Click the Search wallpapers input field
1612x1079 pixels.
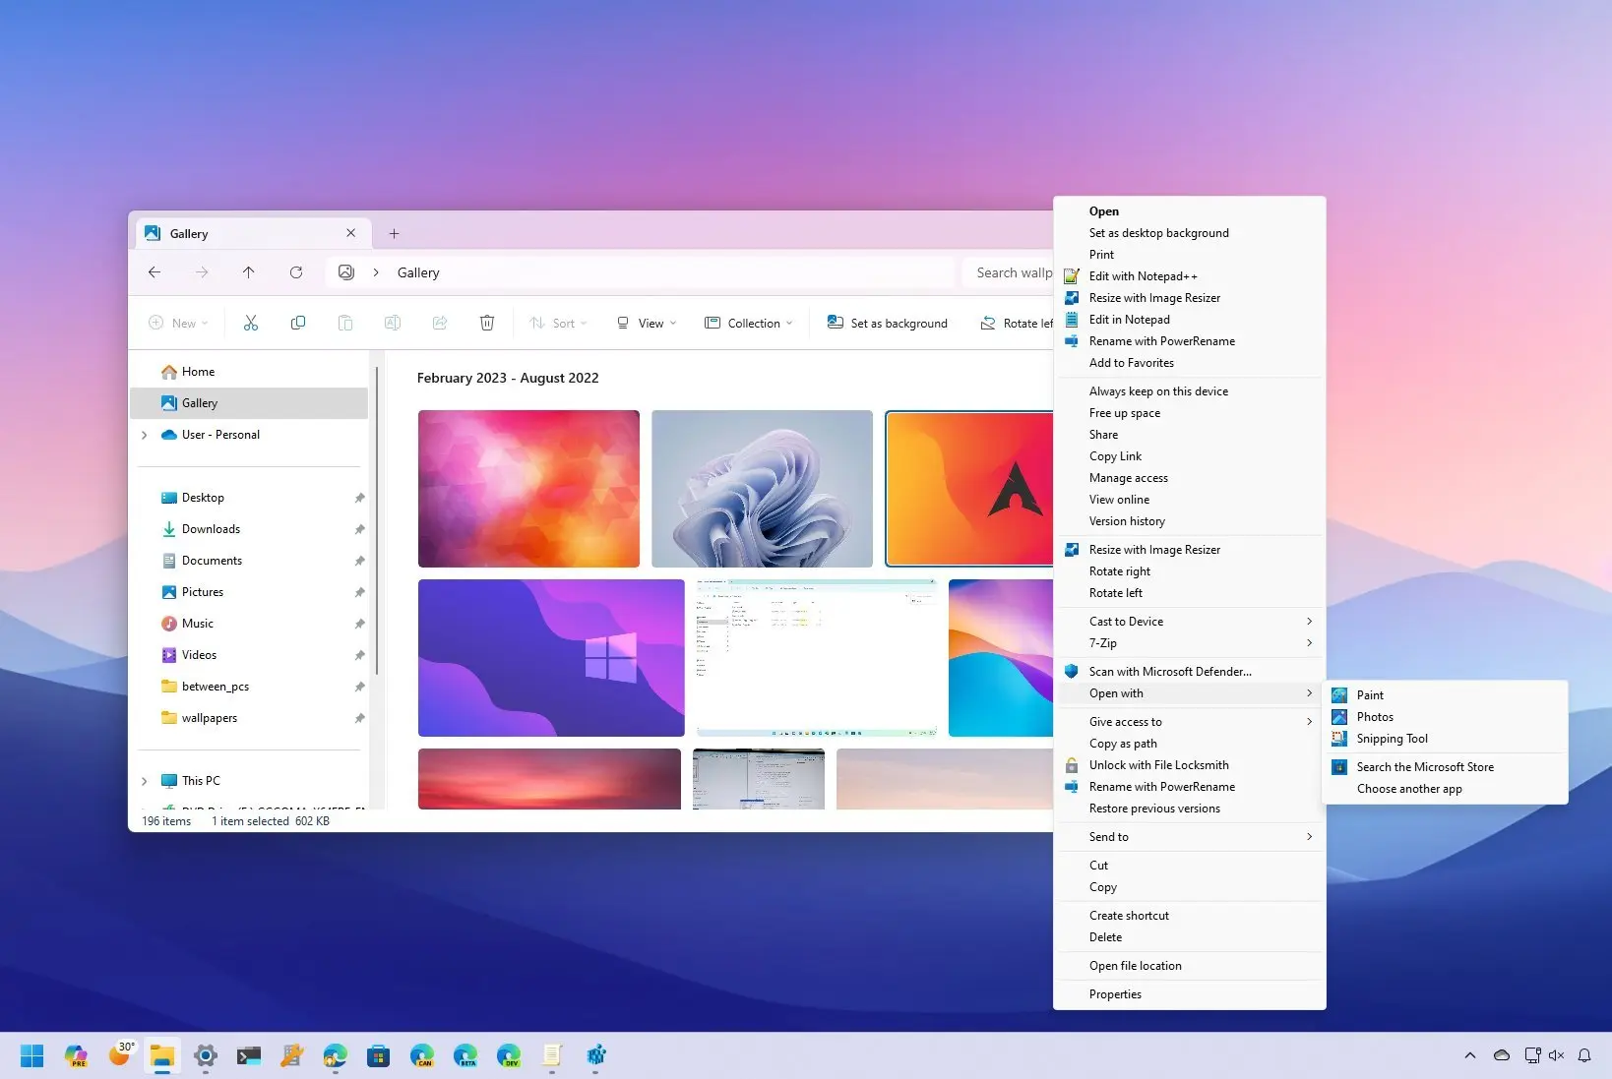click(1012, 272)
